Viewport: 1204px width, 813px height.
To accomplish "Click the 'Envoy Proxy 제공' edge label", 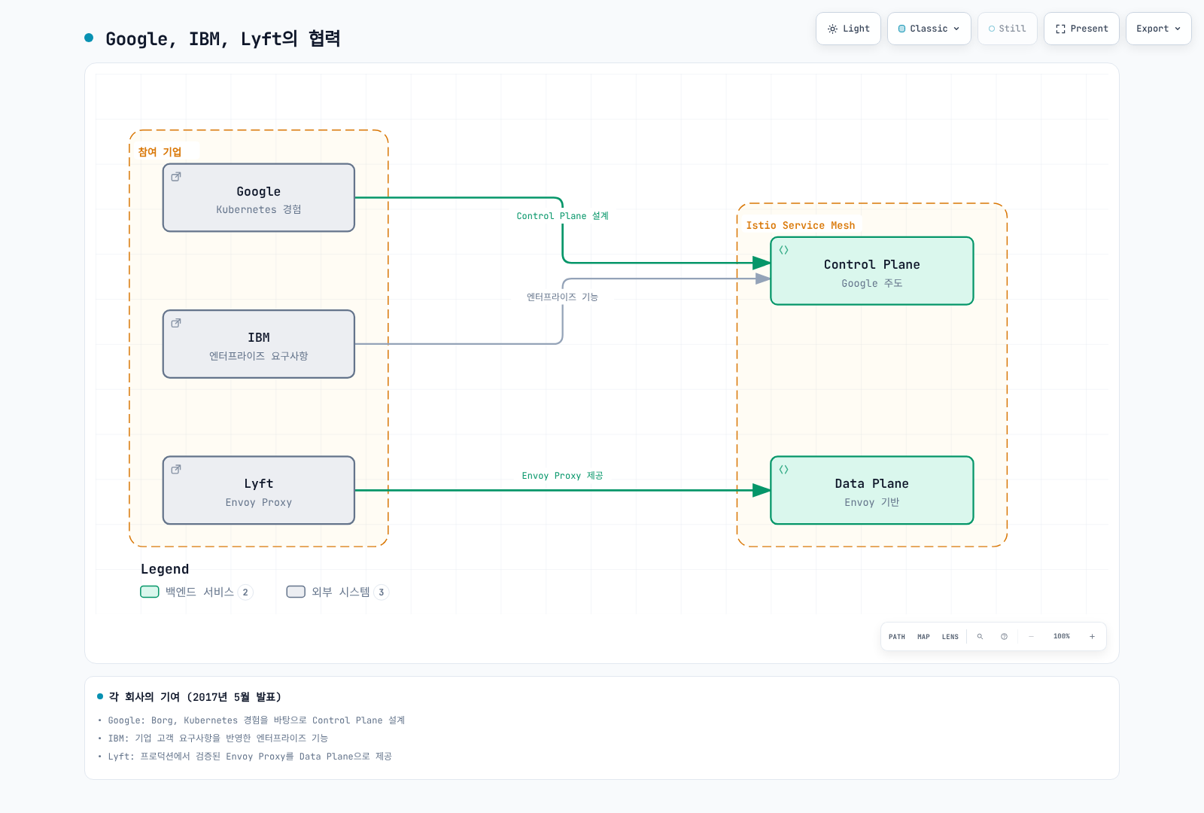I will (562, 476).
